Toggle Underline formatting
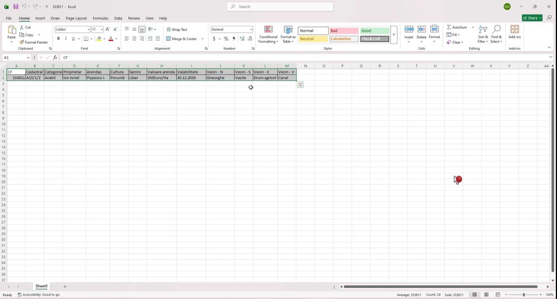The width and height of the screenshot is (557, 299). [73, 38]
